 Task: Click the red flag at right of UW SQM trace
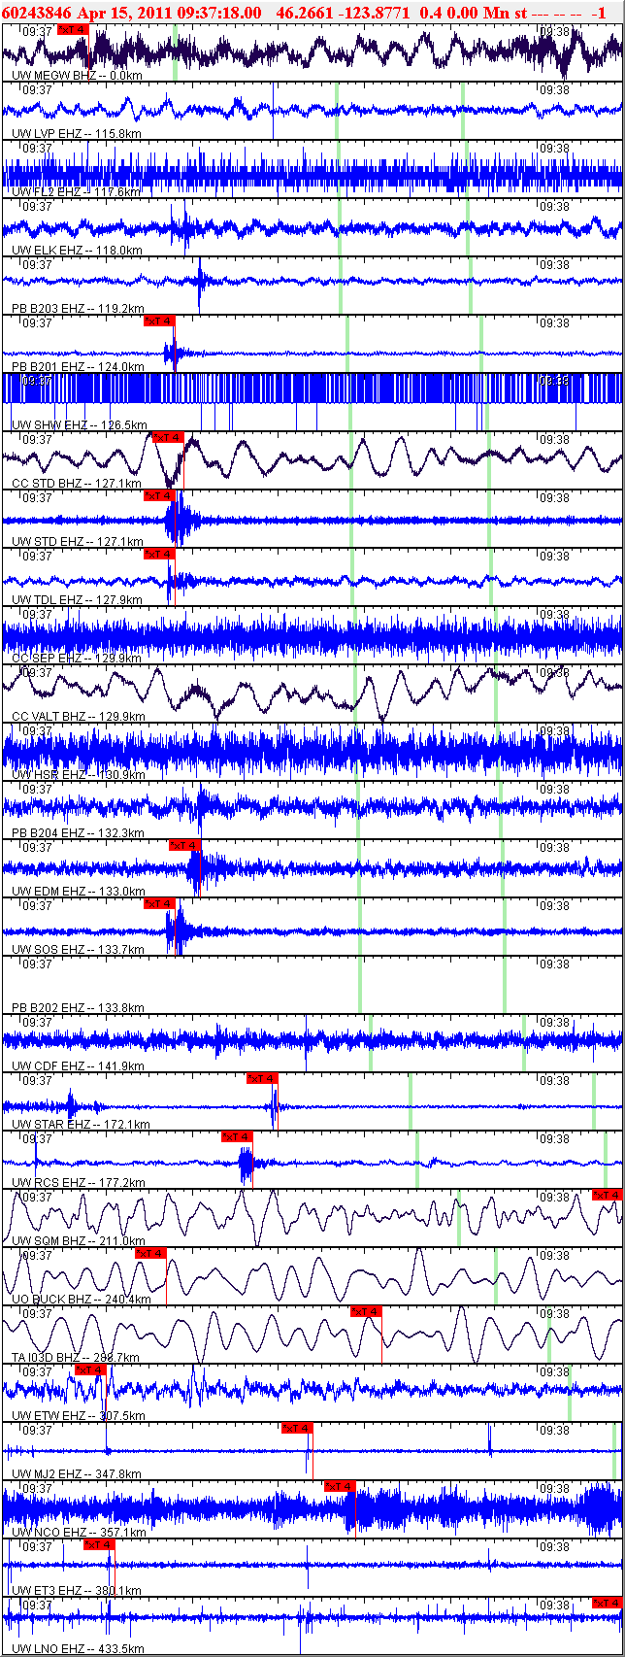607,1195
